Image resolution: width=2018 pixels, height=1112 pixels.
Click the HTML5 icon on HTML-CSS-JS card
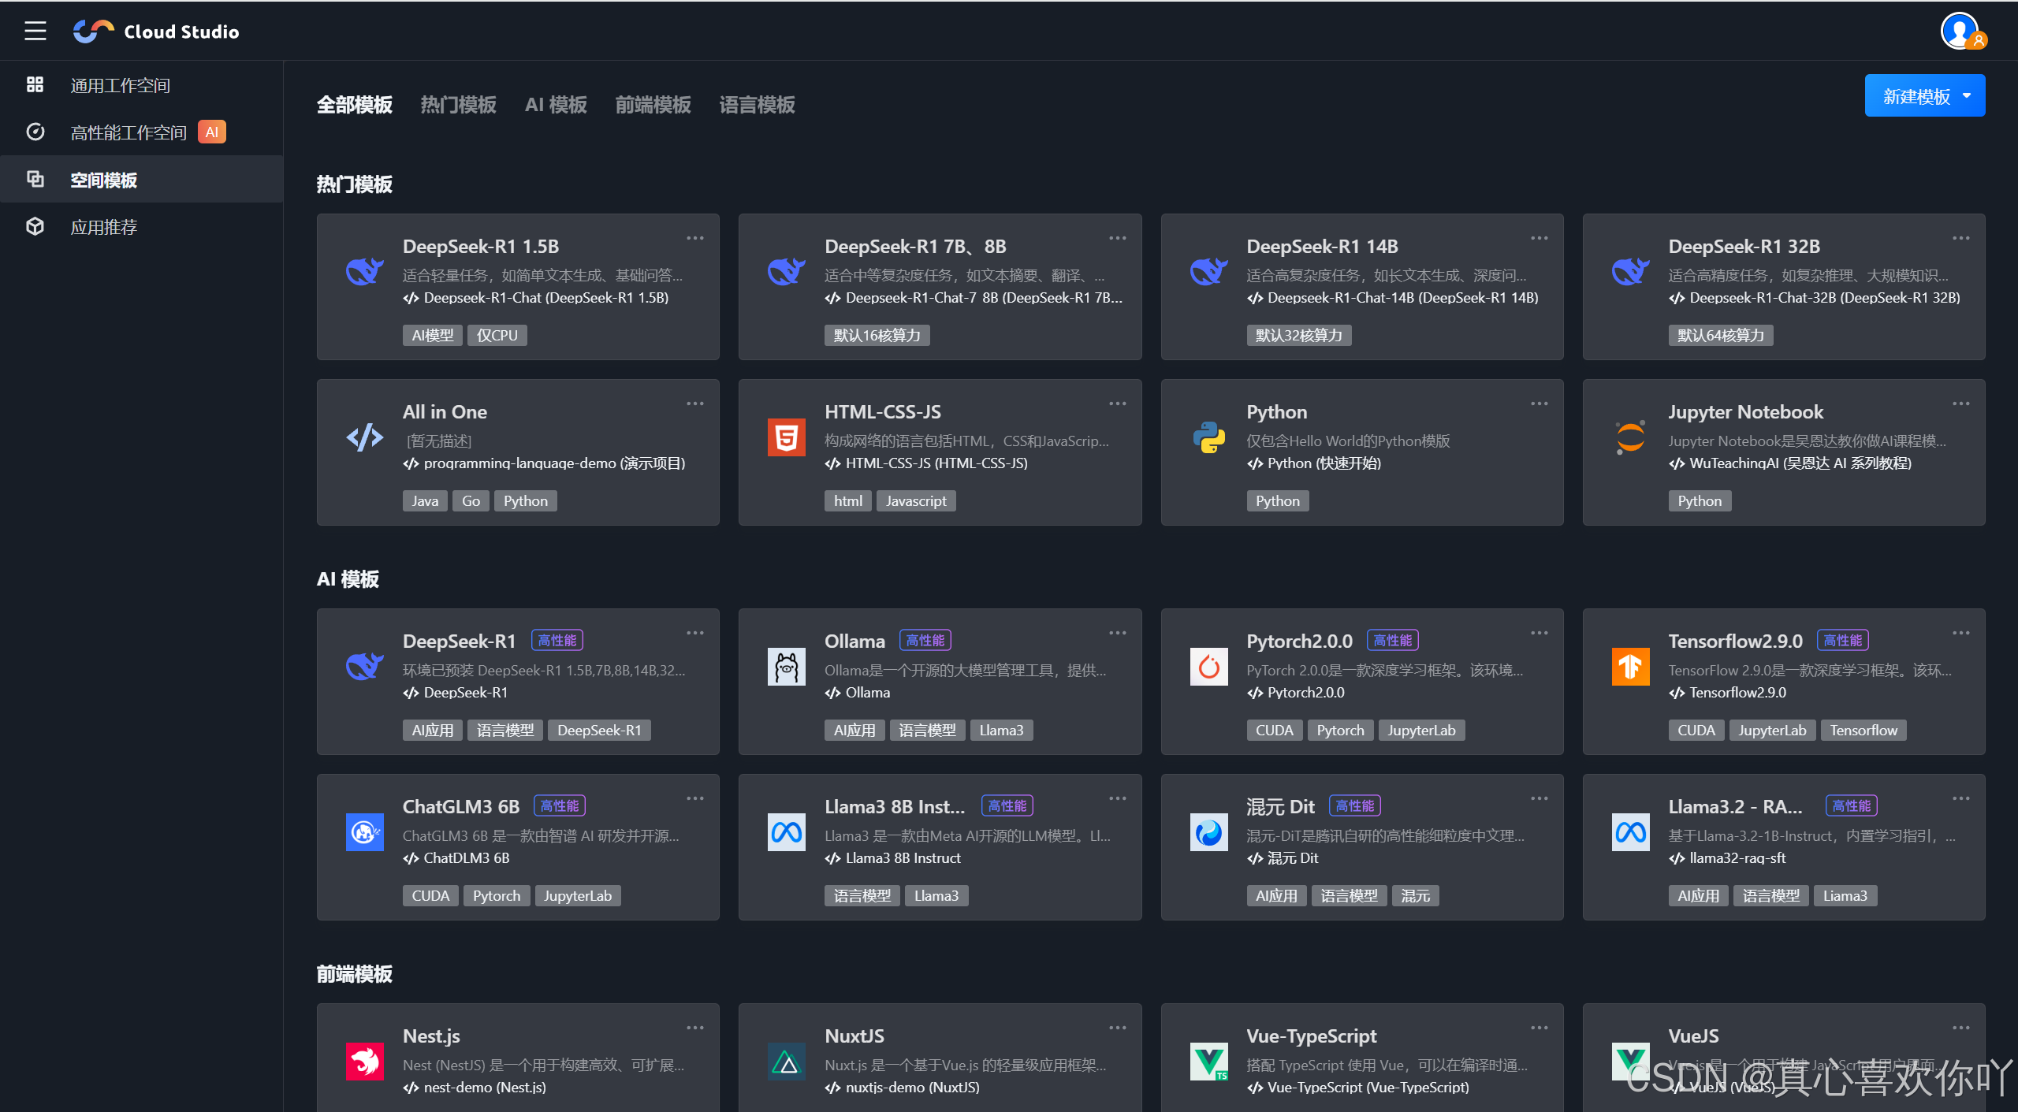point(786,437)
